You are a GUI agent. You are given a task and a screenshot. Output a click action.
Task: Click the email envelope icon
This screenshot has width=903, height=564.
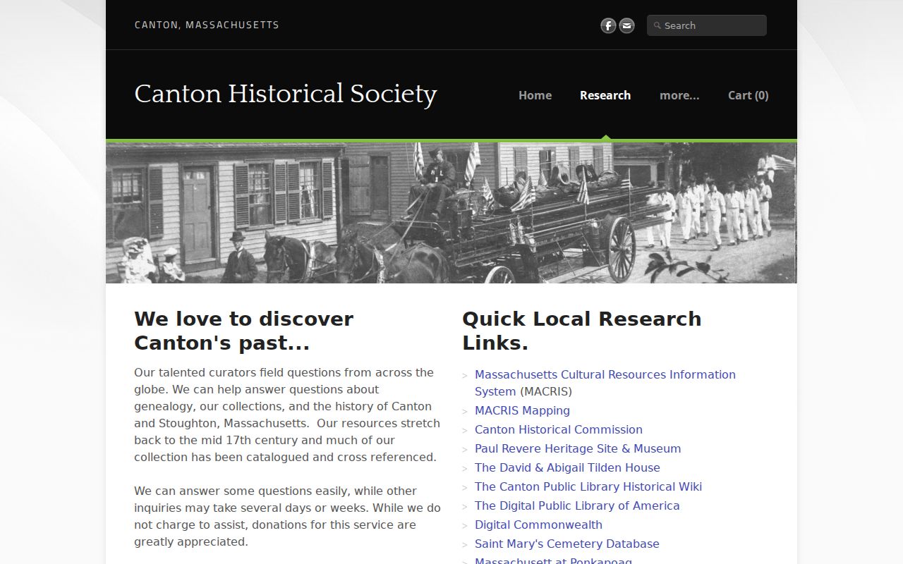(626, 25)
